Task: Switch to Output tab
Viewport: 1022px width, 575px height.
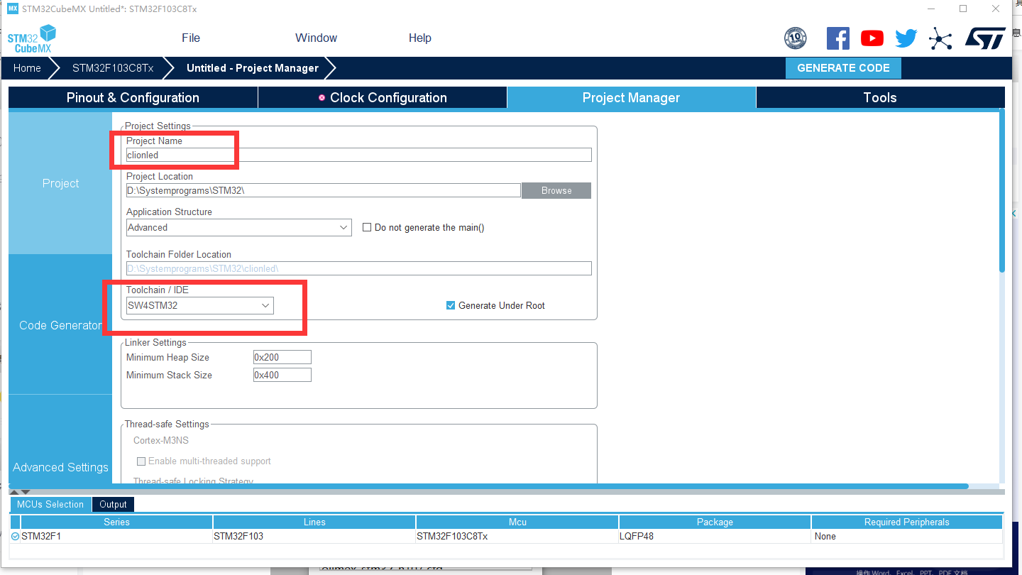Action: [113, 505]
